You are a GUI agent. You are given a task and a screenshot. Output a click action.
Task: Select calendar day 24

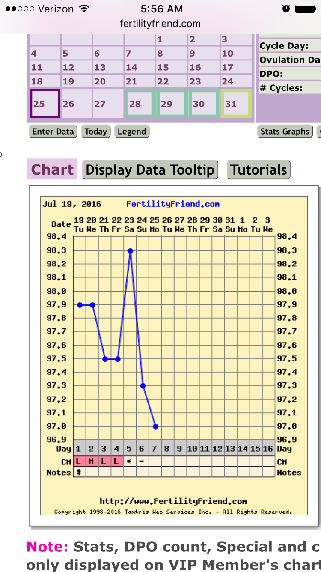click(x=236, y=81)
